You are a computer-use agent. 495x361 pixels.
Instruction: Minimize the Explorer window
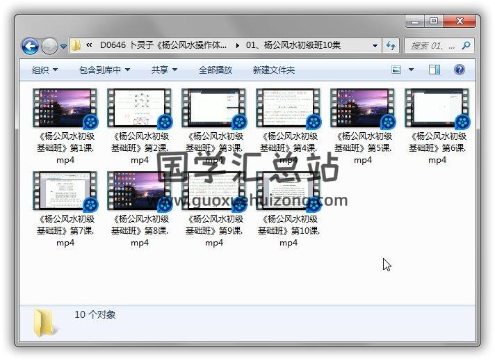pyautogui.click(x=415, y=22)
